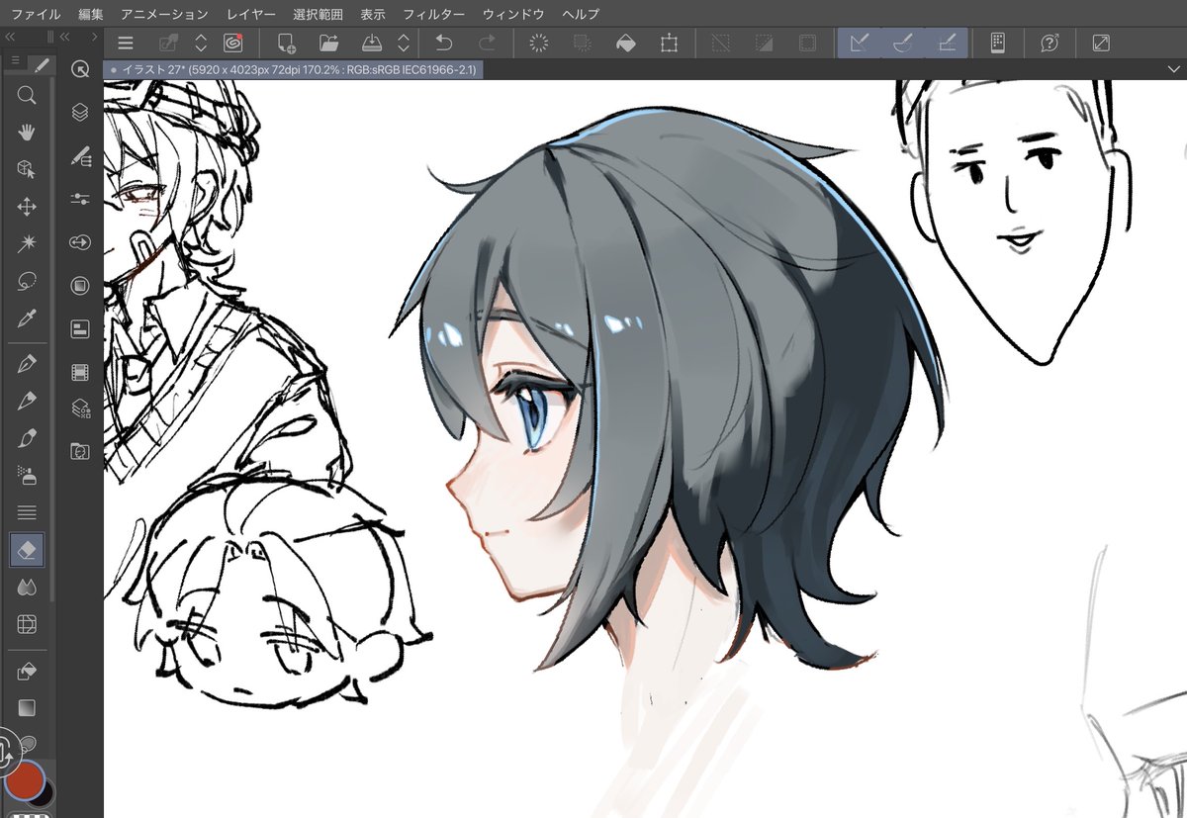This screenshot has height=818, width=1187.
Task: Clear layer with the dotted circle icon
Action: [x=539, y=43]
